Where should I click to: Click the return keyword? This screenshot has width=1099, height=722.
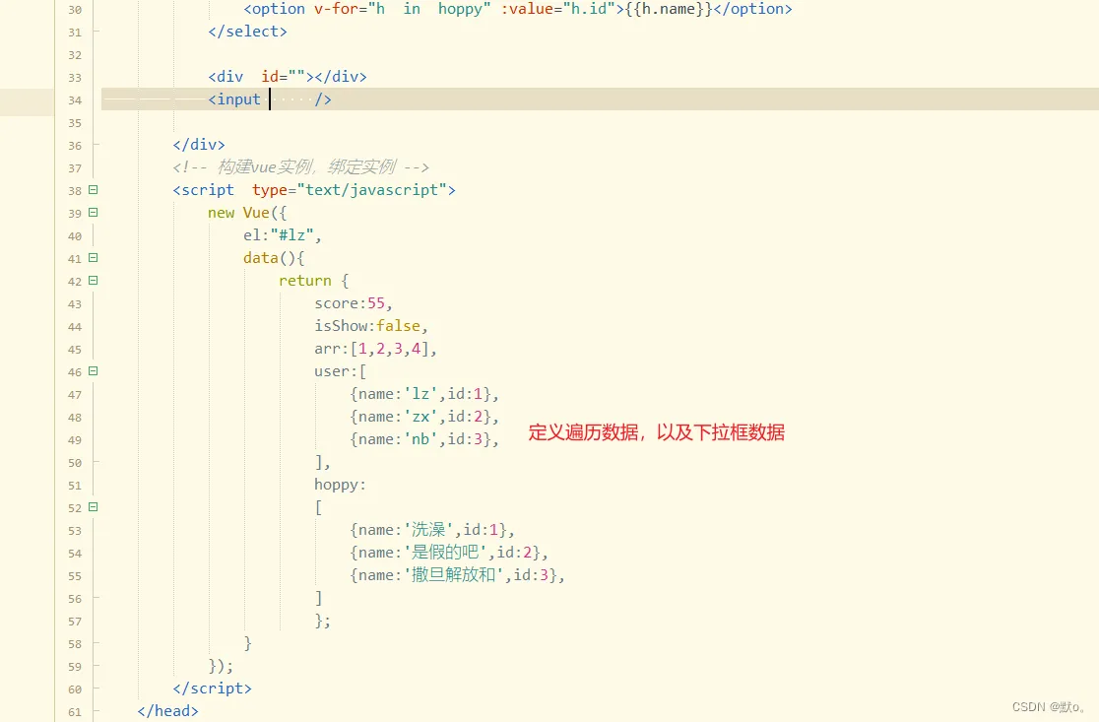click(305, 281)
